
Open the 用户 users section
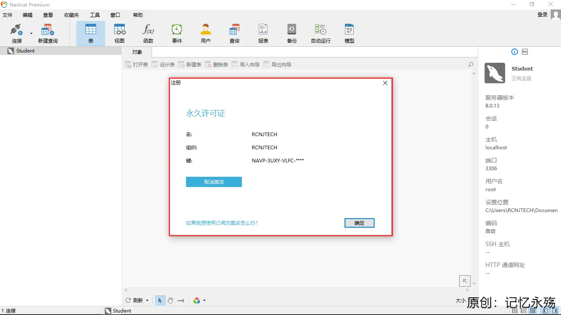206,34
